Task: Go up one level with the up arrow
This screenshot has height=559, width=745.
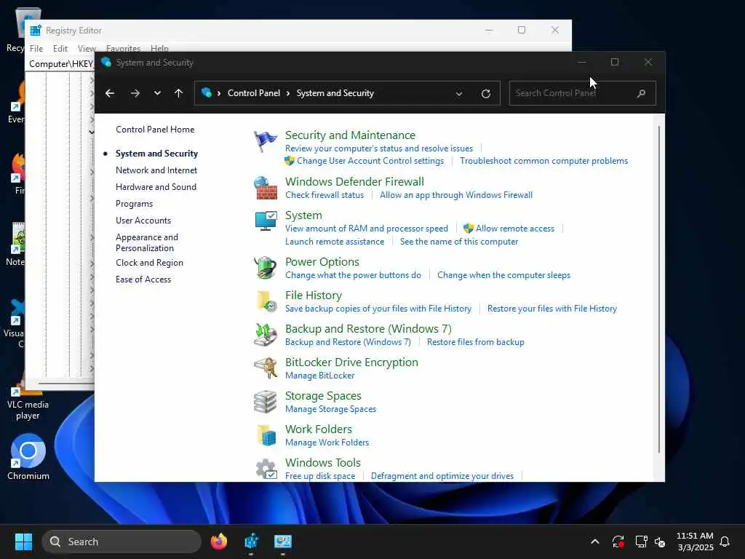Action: coord(179,93)
